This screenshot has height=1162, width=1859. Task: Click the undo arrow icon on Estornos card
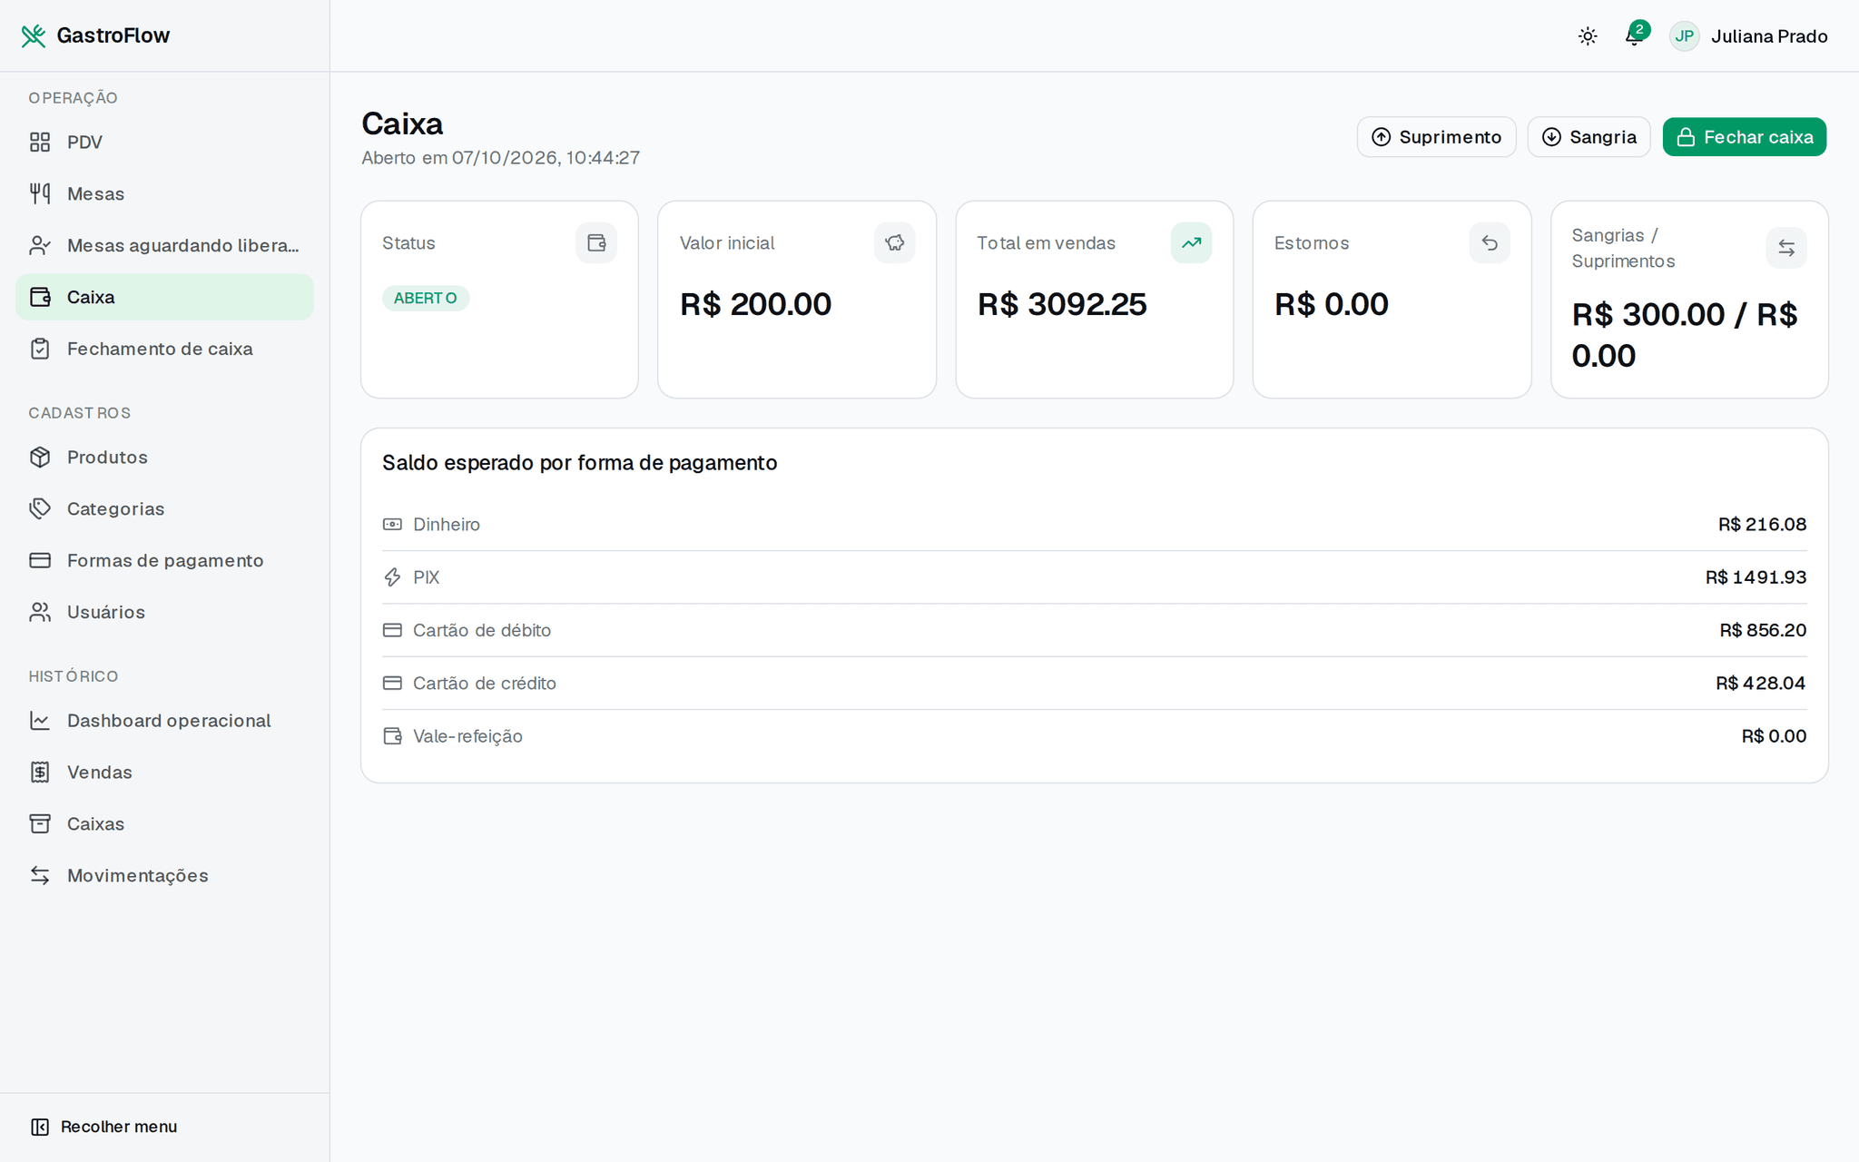[1490, 242]
